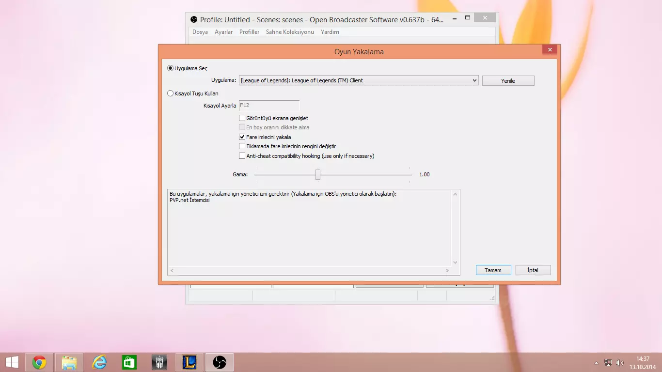This screenshot has height=372, width=662.
Task: Click the message box scroll-up arrow
Action: pyautogui.click(x=455, y=194)
